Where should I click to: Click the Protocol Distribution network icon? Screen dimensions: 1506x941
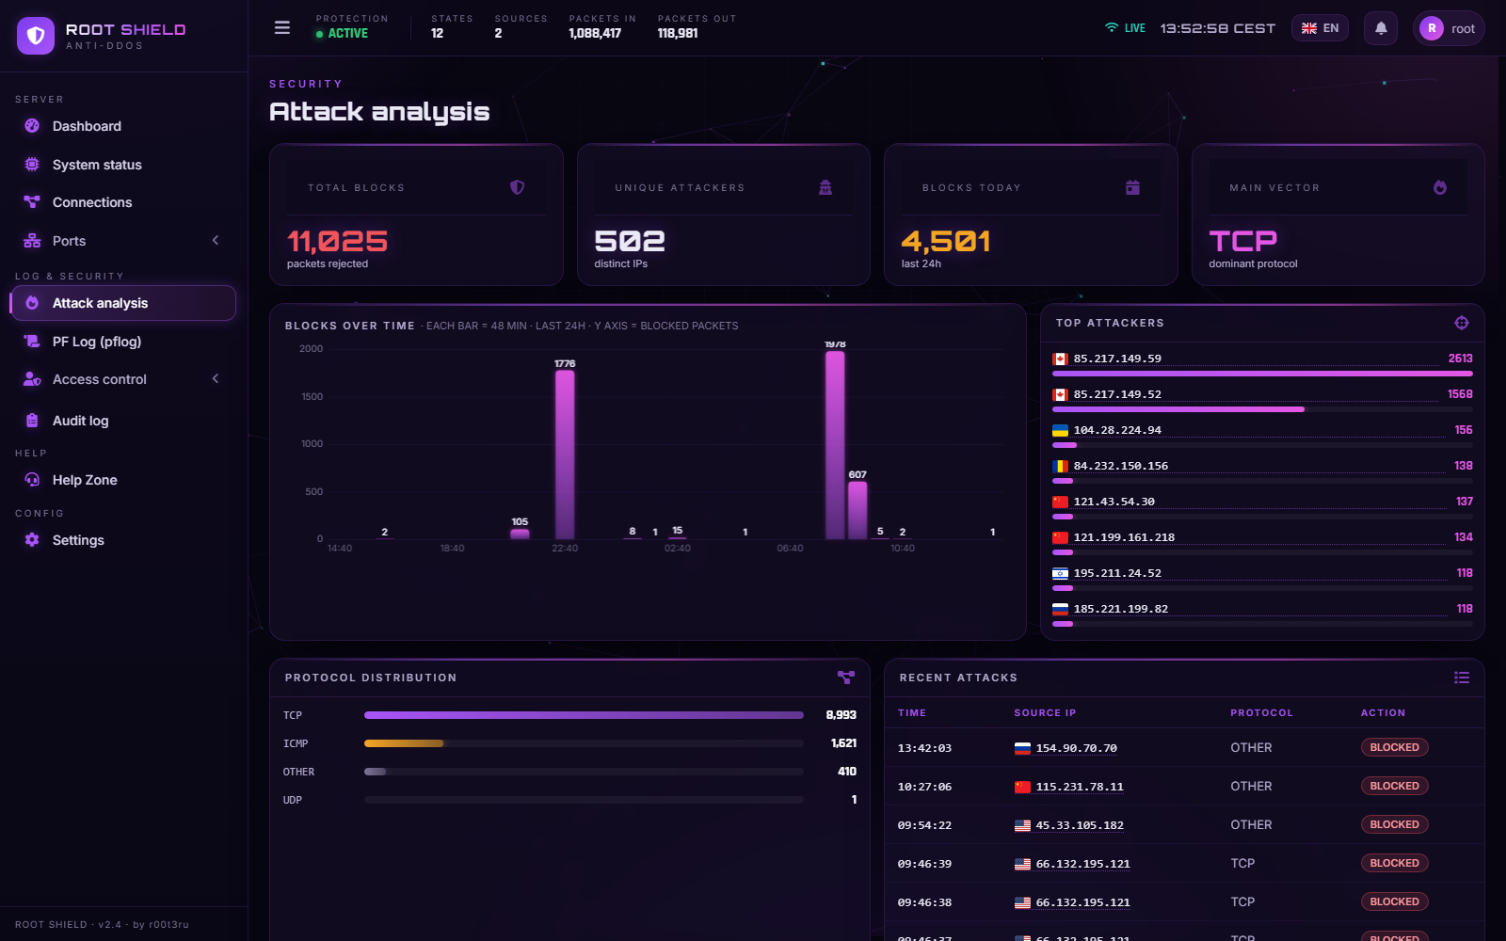tap(846, 678)
